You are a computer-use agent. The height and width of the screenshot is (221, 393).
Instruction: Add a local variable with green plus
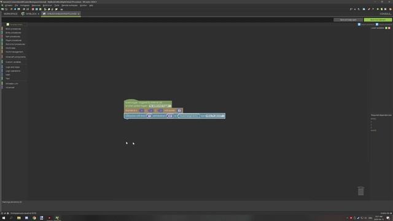[386, 28]
